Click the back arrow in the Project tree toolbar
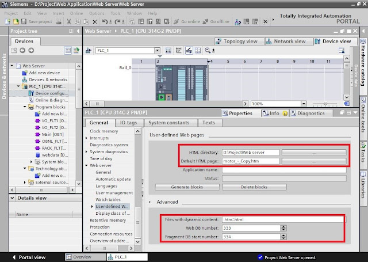Screen dimensions: 368x262 (22, 50)
